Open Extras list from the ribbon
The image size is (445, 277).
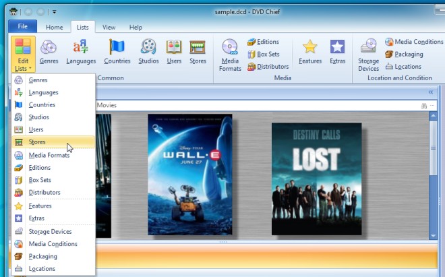pyautogui.click(x=337, y=52)
